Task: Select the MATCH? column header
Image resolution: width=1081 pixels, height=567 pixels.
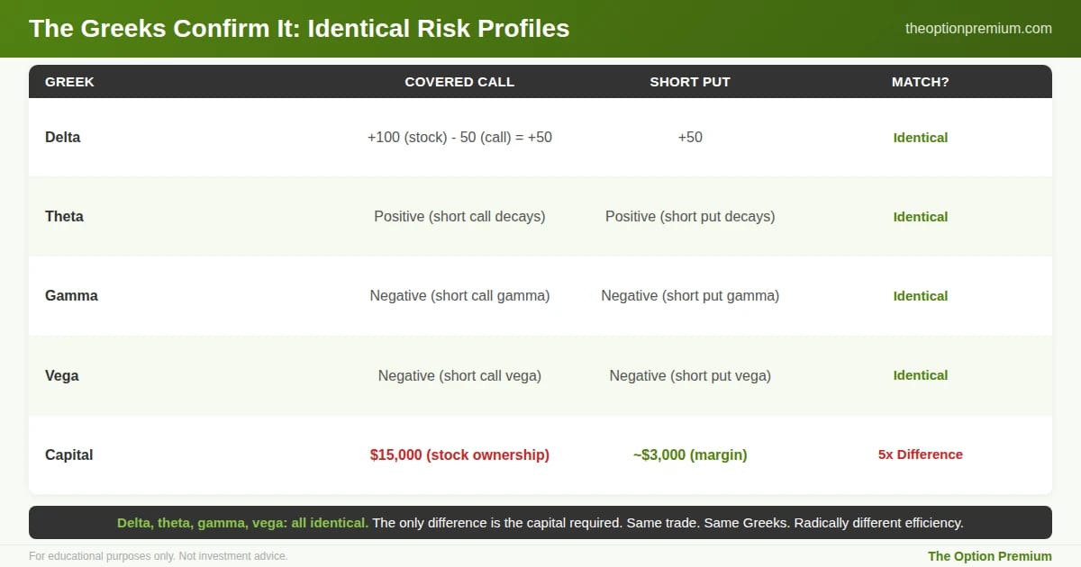Action: pos(920,82)
